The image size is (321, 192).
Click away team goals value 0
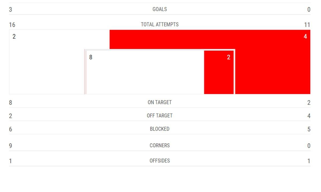(309, 10)
